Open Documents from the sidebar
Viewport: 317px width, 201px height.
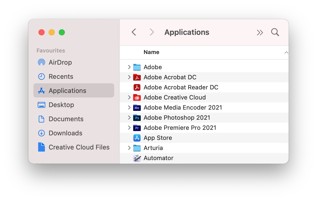click(74, 119)
